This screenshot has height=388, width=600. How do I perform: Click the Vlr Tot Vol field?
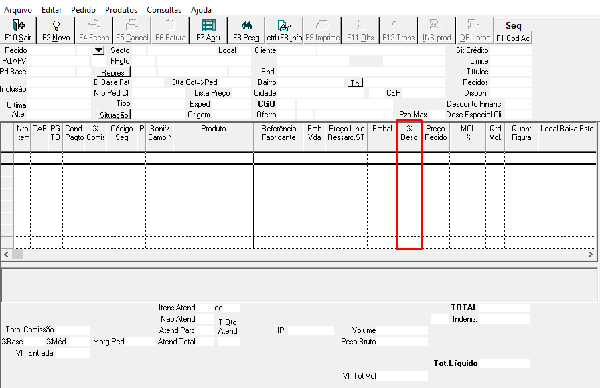point(402,376)
